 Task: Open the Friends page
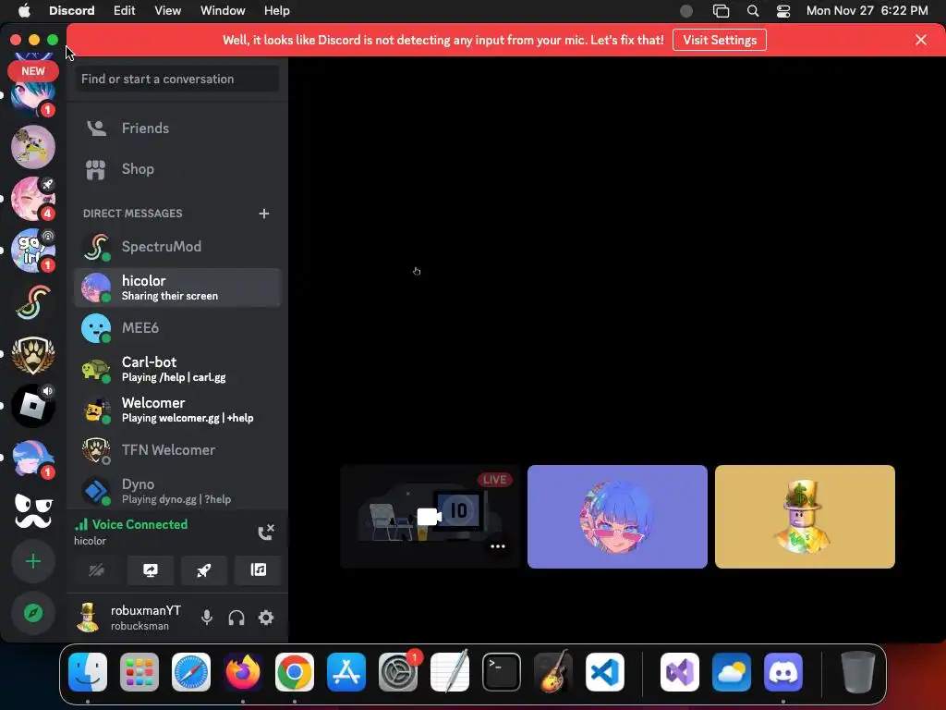click(177, 128)
